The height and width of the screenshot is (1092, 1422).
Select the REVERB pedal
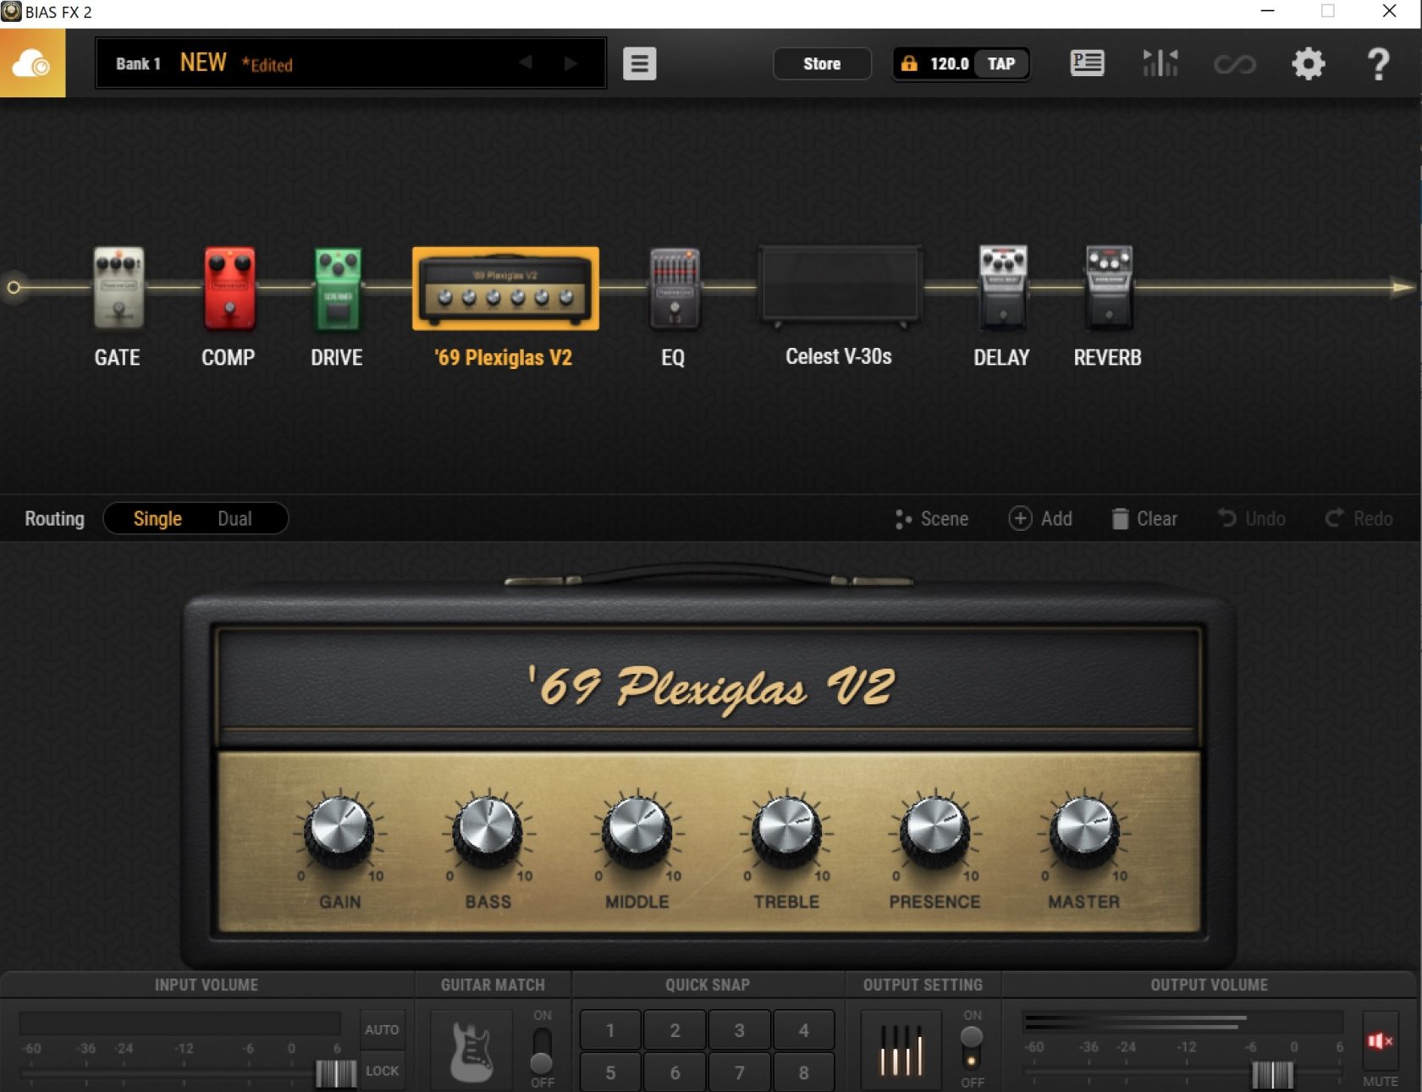pyautogui.click(x=1108, y=287)
